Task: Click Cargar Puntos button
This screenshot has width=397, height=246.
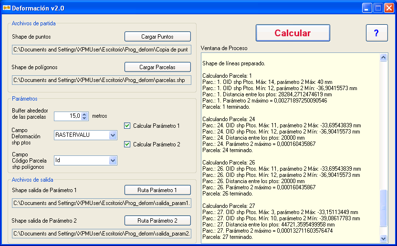Action: coord(157,37)
